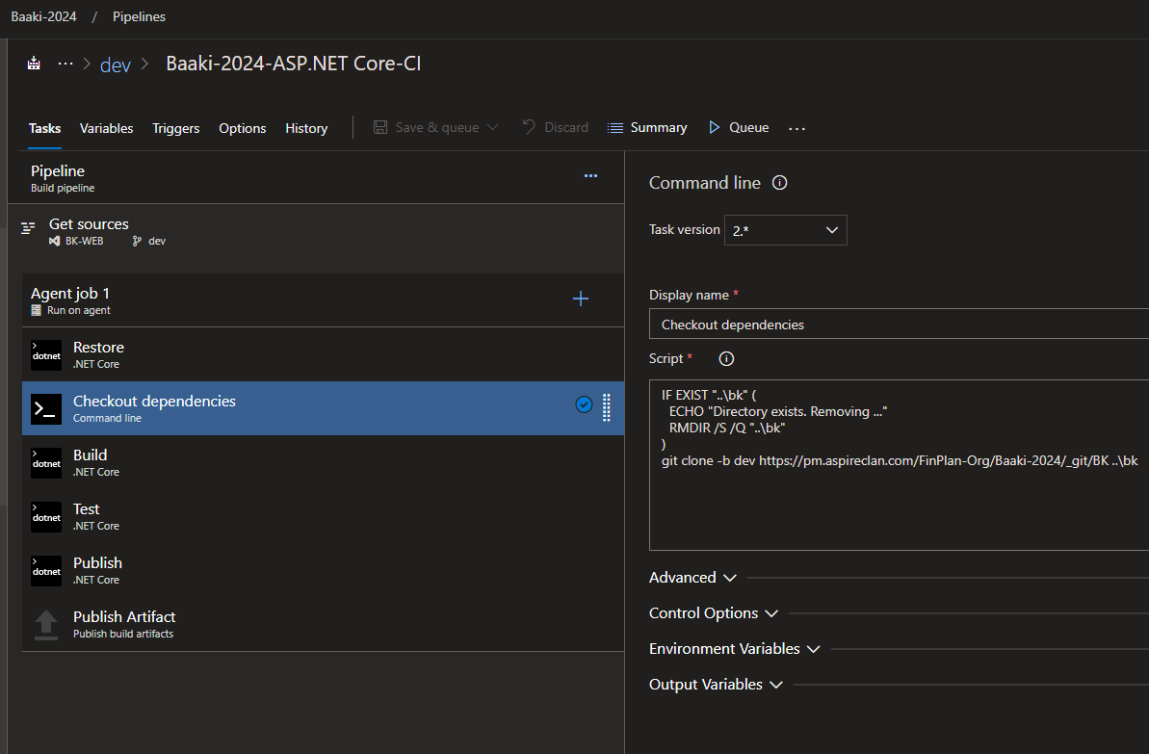Select the Publish .NET Core task
This screenshot has width=1149, height=754.
324,570
